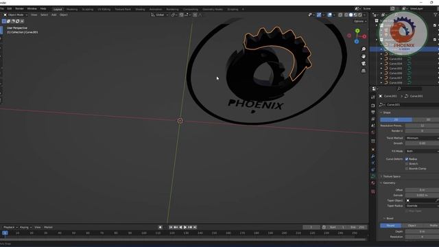Open the Global transform orientation dropdown
Viewport: 439px width, 247px height.
pyautogui.click(x=160, y=15)
